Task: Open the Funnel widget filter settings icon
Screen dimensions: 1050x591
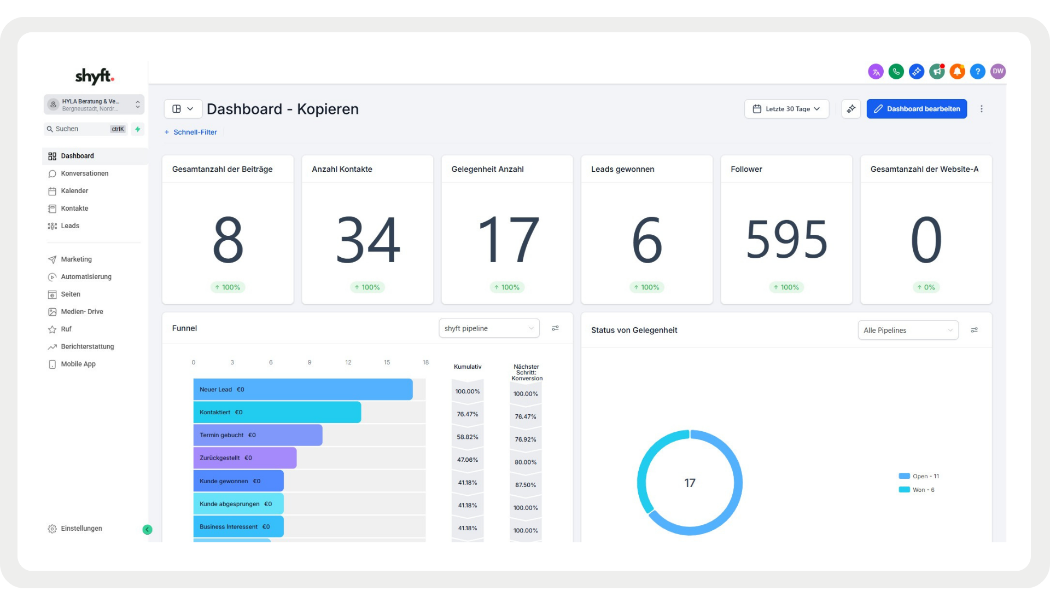Action: 556,328
